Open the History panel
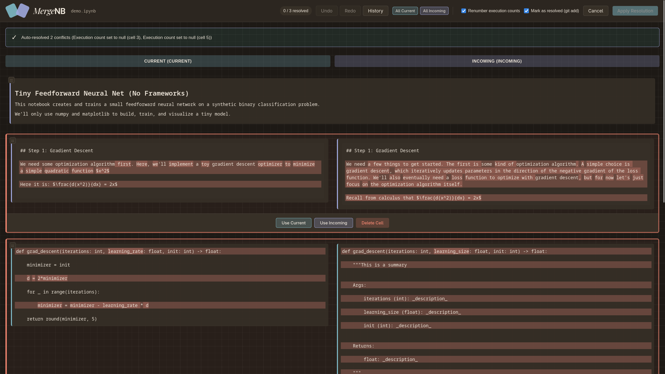 375,11
